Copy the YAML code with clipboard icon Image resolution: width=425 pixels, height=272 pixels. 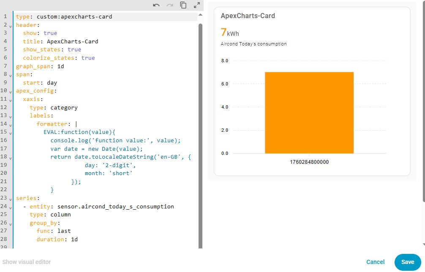183,5
